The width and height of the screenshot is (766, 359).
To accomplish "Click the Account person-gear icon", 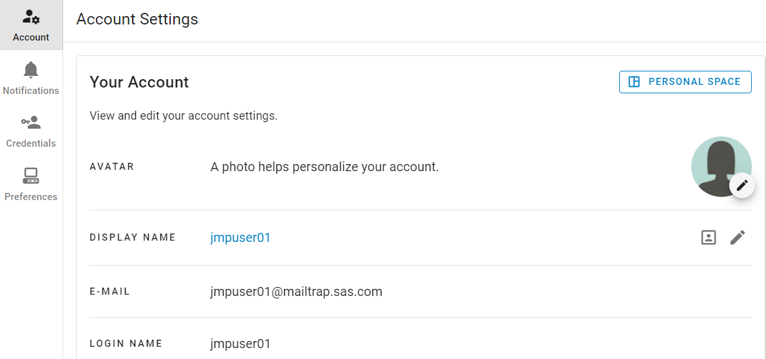I will click(31, 17).
